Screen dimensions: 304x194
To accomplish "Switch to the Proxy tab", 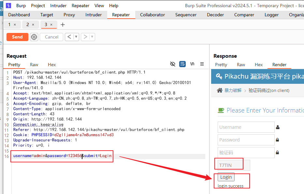I will coord(69,15).
